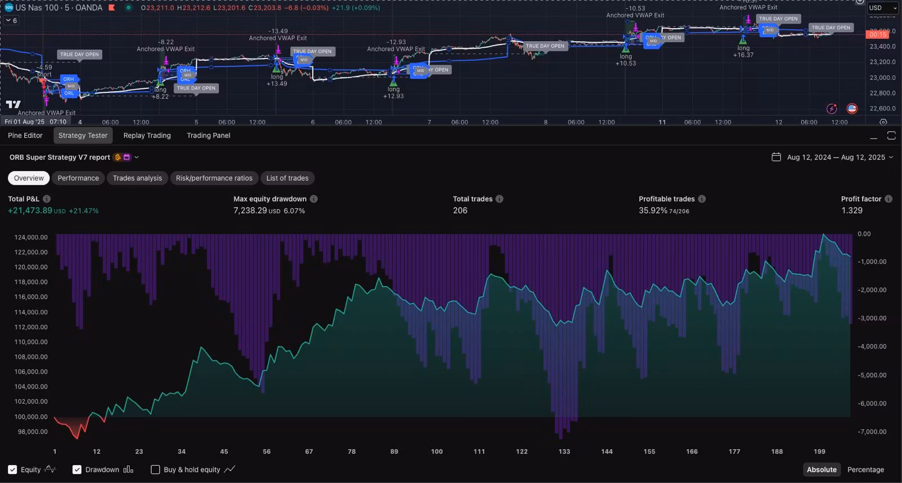The width and height of the screenshot is (902, 483).
Task: Click the TradingView logo on the chart
Action: click(14, 104)
